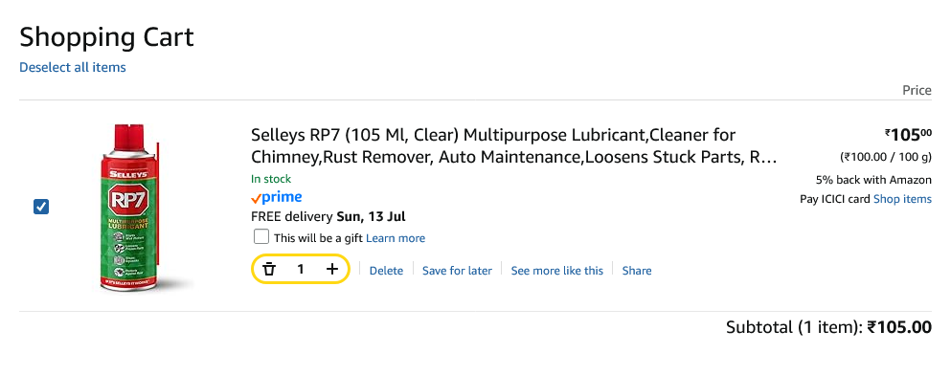The image size is (951, 375).
Task: Click the trash icon in quantity stepper
Action: [269, 270]
